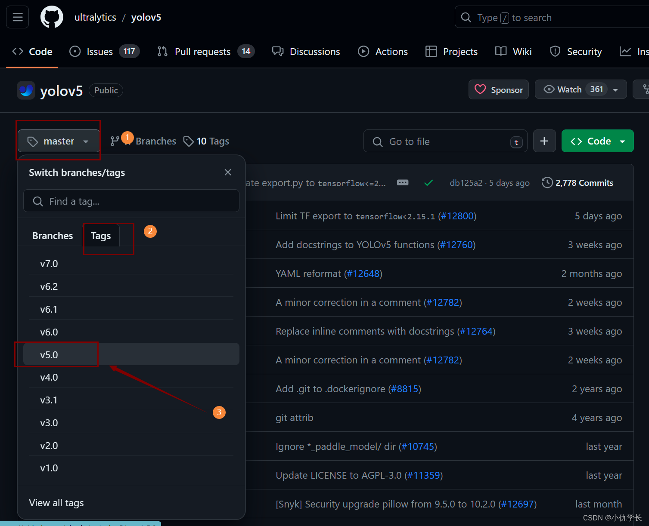Screen dimensions: 649x526
Task: Click the yolov5 repository avatar icon
Action: coord(26,90)
